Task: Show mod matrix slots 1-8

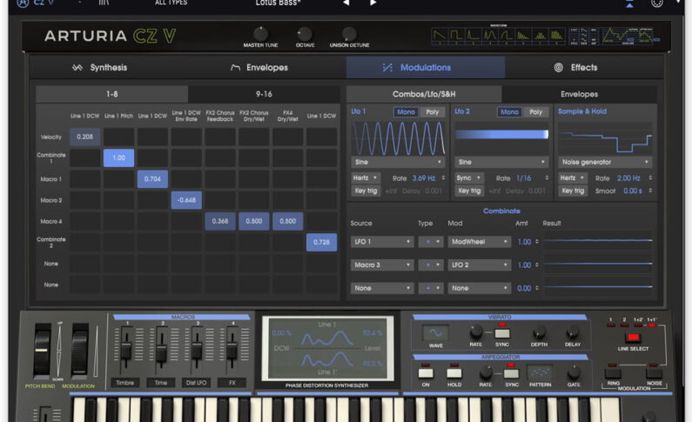Action: (111, 94)
